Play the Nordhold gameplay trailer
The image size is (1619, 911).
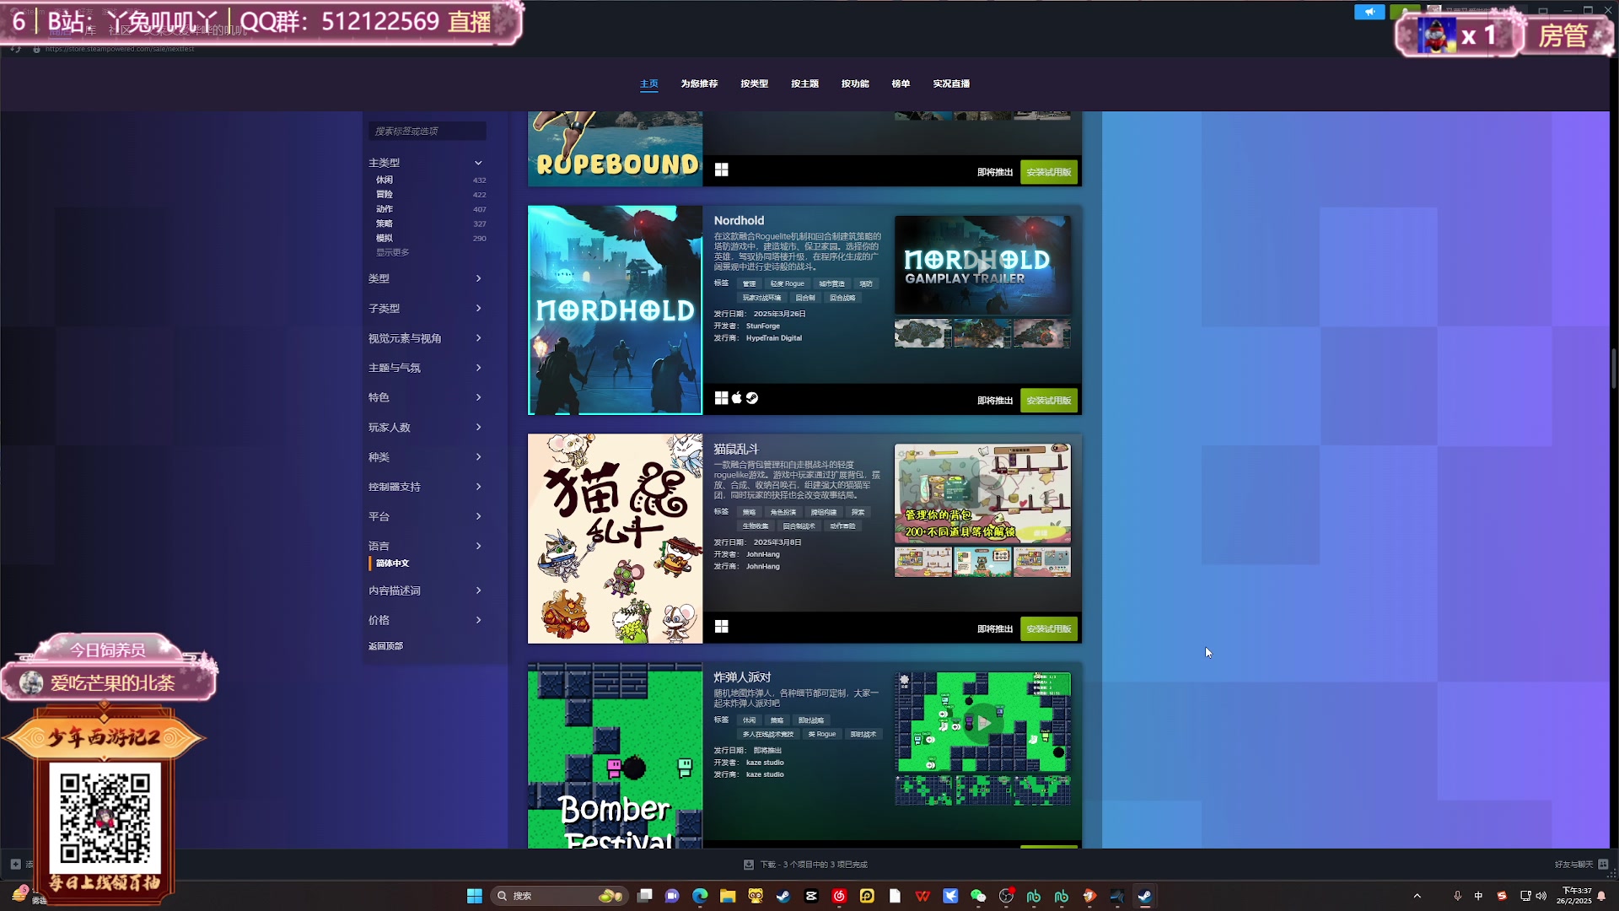click(983, 265)
